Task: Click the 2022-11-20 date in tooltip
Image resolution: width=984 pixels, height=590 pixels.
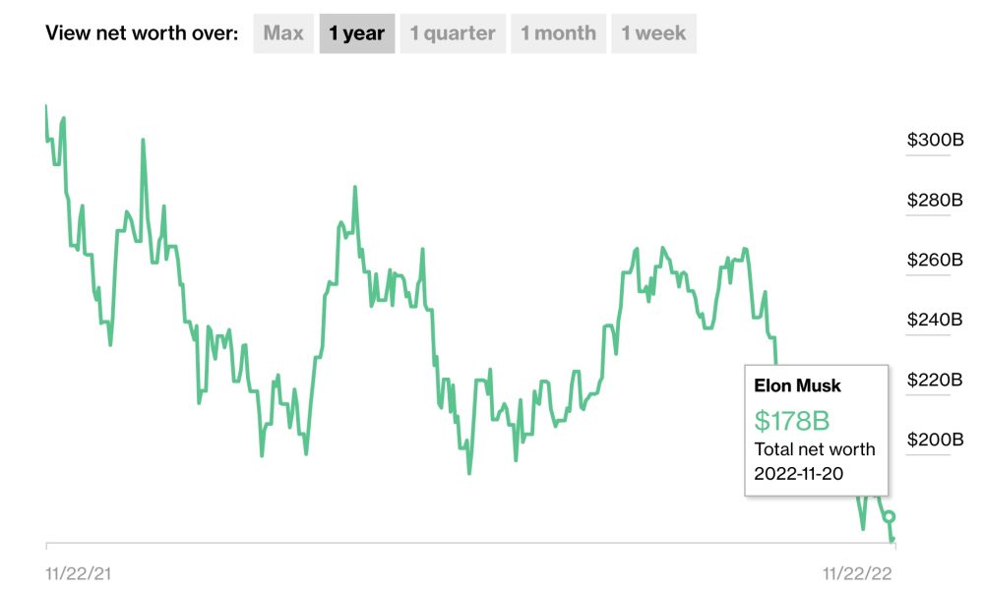Action: pos(798,474)
